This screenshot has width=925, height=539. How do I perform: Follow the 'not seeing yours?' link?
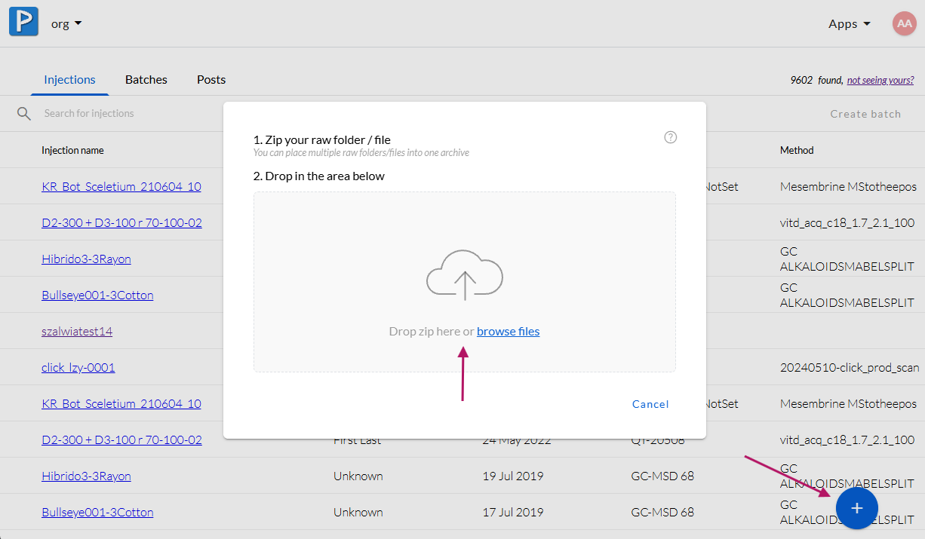(880, 80)
